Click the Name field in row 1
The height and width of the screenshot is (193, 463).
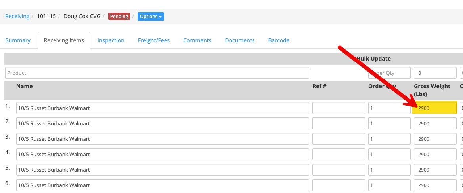point(163,108)
